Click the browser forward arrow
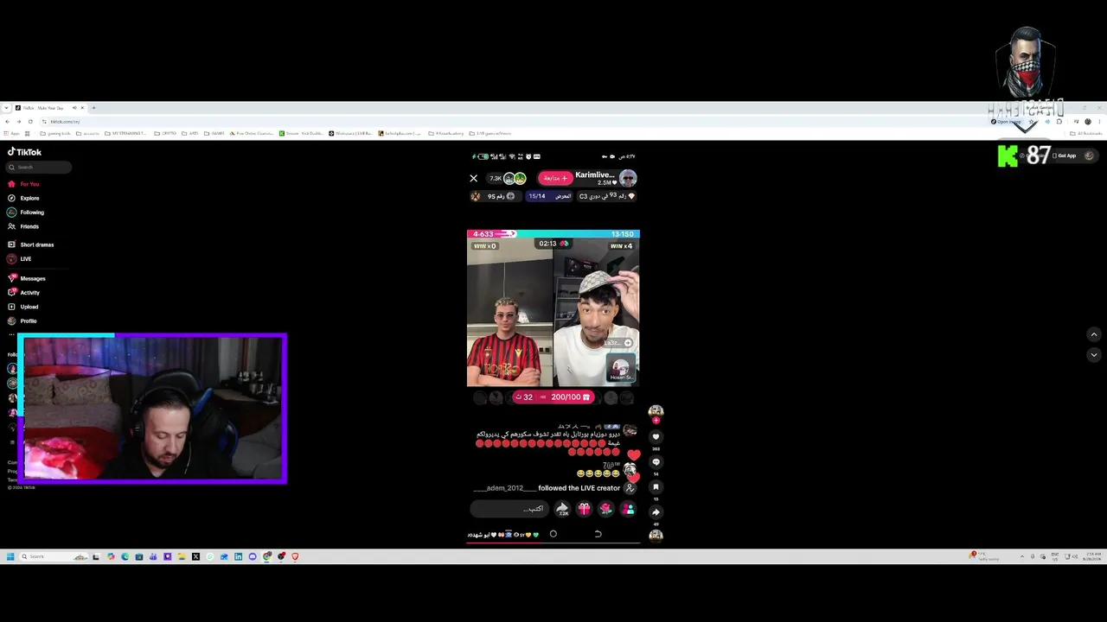 (18, 122)
